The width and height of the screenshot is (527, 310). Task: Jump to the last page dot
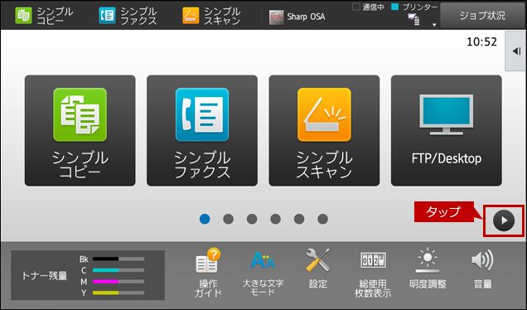pos(322,219)
